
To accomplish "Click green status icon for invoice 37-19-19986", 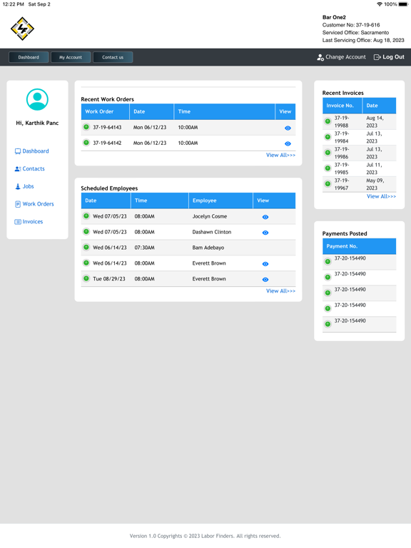I will click(x=328, y=153).
